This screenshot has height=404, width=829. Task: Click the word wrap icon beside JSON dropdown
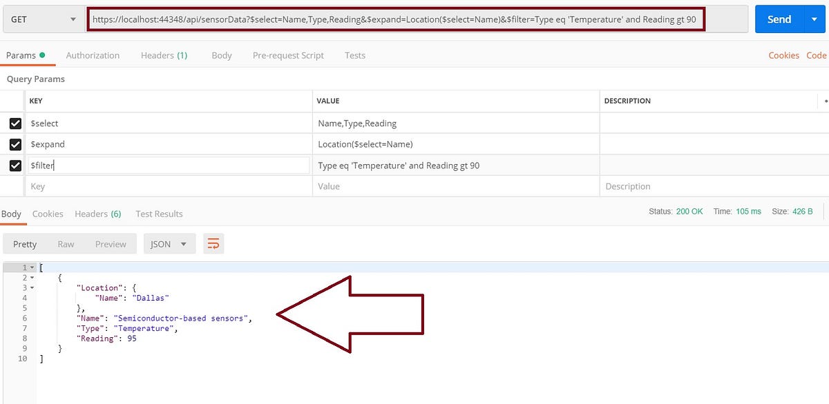pos(213,243)
